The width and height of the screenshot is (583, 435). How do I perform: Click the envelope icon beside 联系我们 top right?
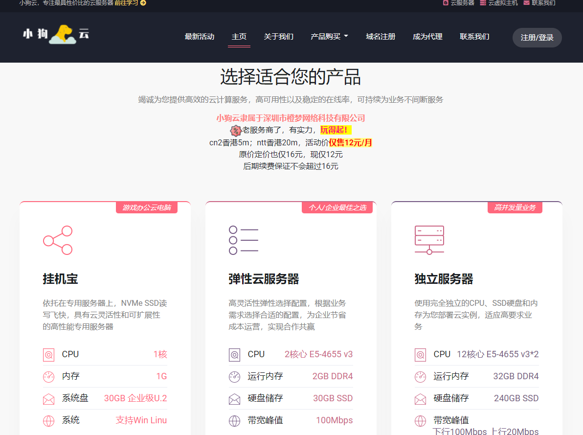pyautogui.click(x=526, y=3)
